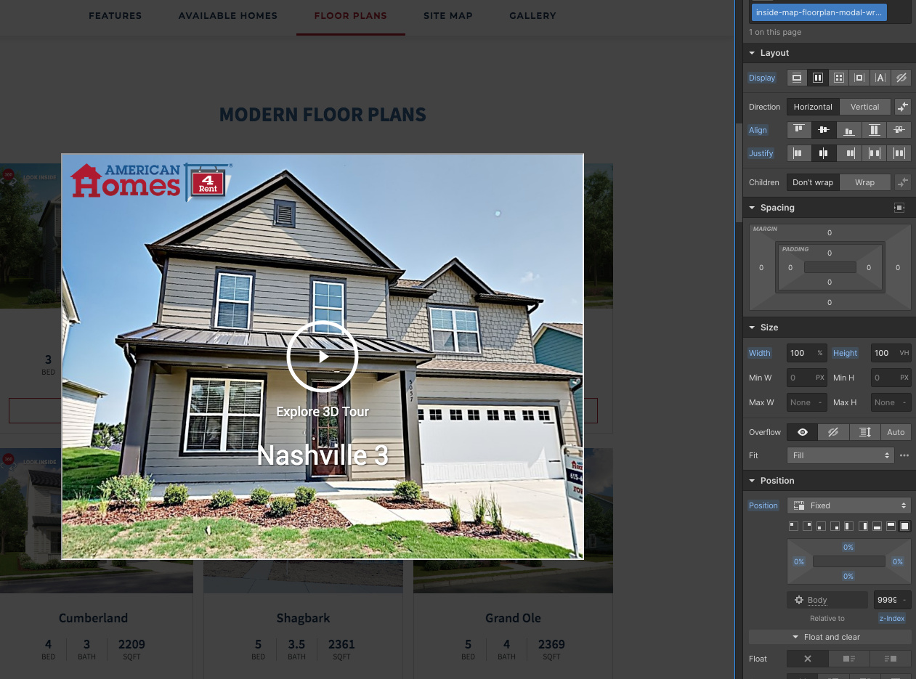This screenshot has width=916, height=679.
Task: Collapse the Spacing section
Action: pyautogui.click(x=753, y=208)
